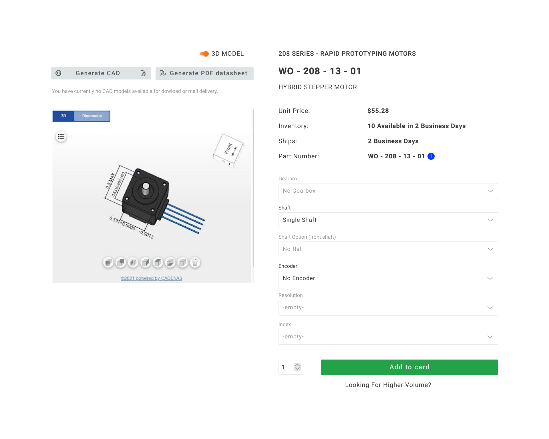Click the Part Number value beside info icon

coord(396,156)
